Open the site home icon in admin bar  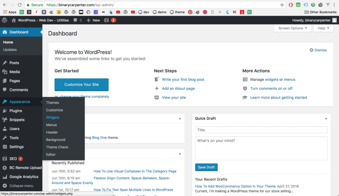coord(14,20)
